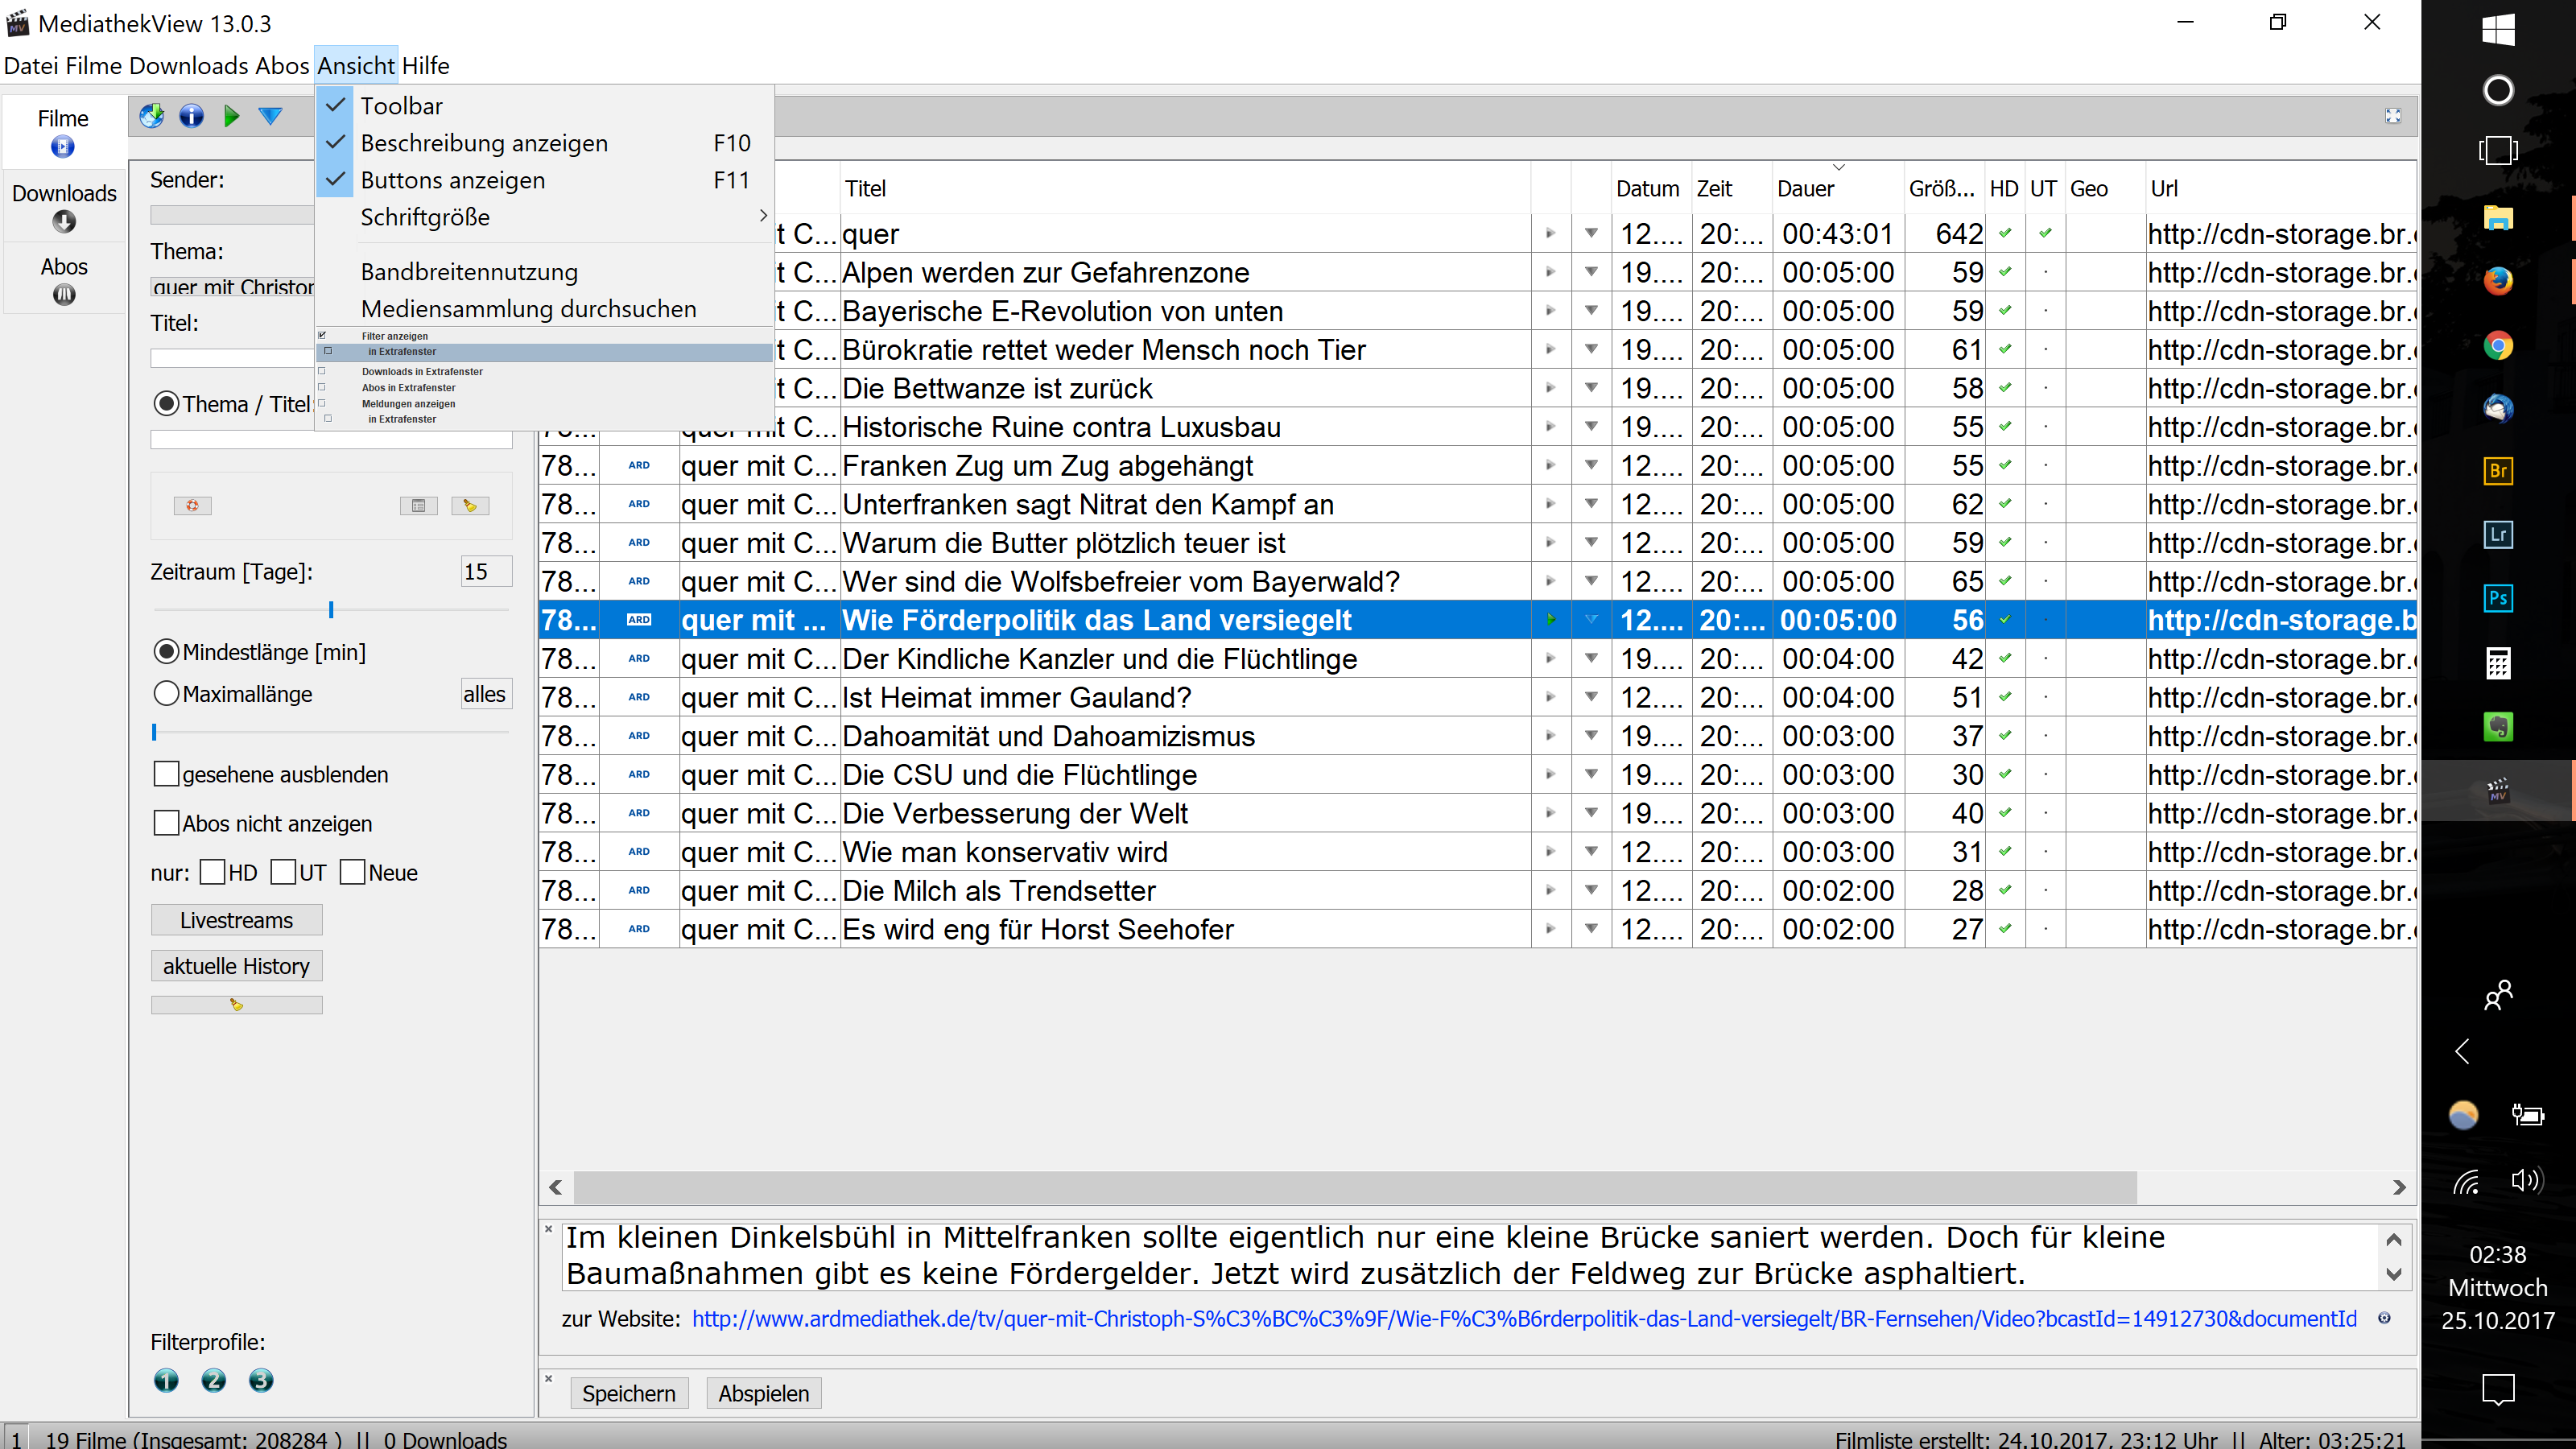This screenshot has width=2576, height=1449.
Task: Select Bandbreitennutzung menu entry
Action: tap(469, 272)
